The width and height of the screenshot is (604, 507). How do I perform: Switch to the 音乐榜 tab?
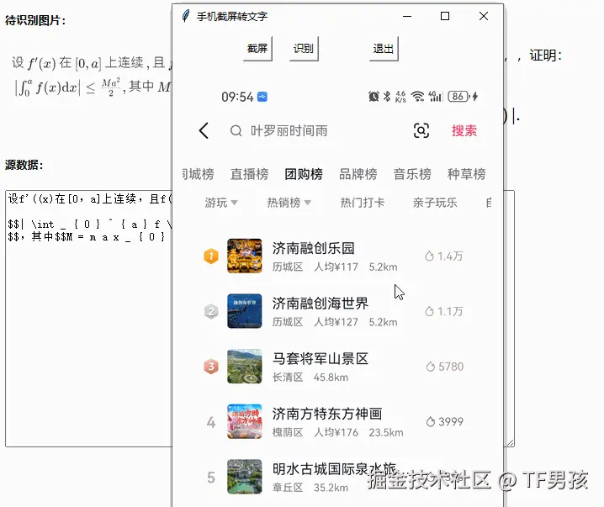(412, 174)
